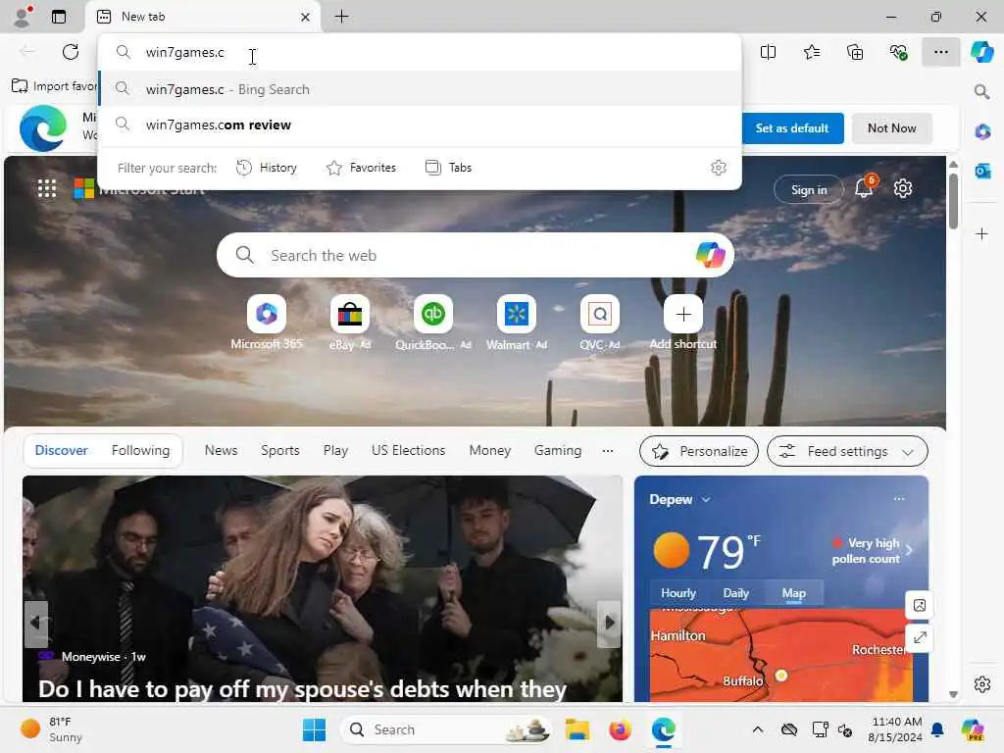Click the Search the web box
This screenshot has width=1004, height=753.
click(476, 256)
